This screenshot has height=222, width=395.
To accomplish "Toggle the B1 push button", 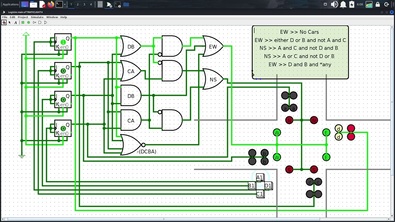I will [x=252, y=186].
